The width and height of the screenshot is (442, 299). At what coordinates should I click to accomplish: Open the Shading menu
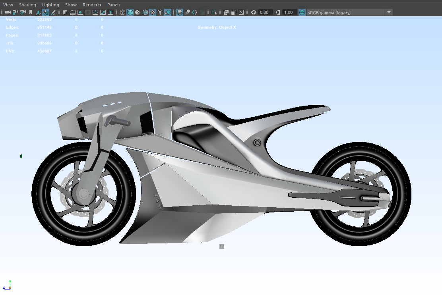[x=27, y=5]
